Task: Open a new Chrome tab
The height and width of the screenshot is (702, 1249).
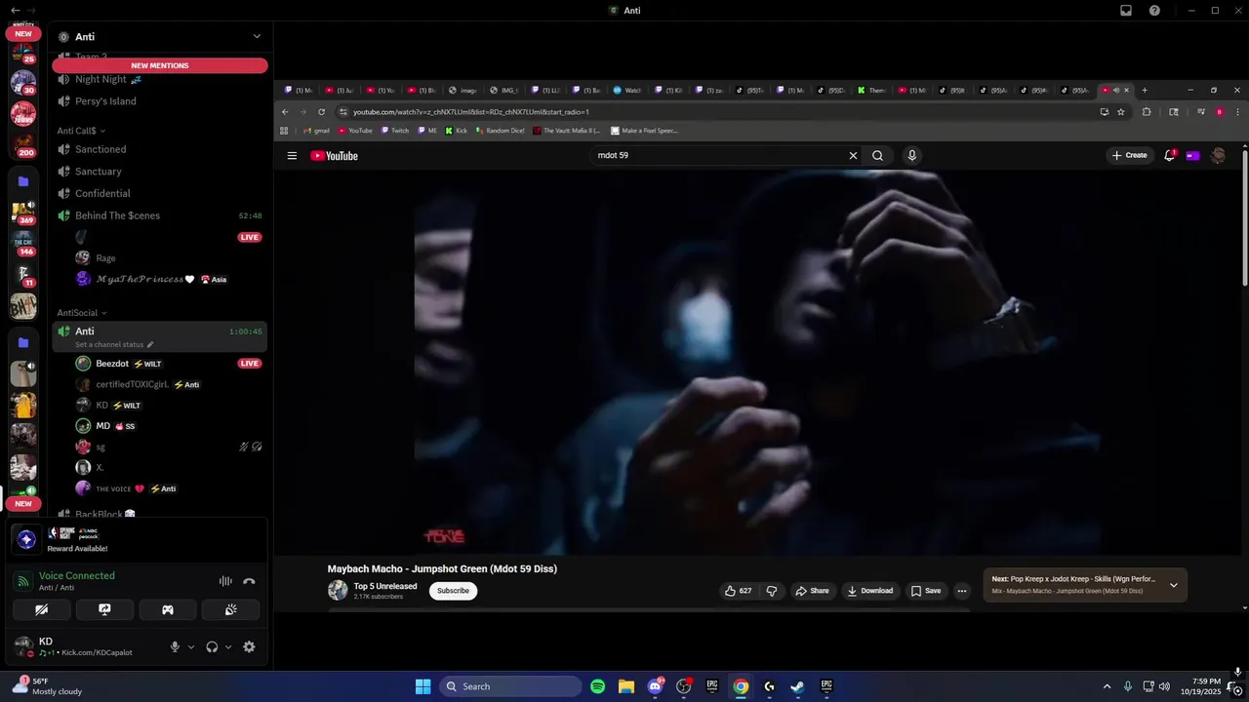Action: [1145, 91]
